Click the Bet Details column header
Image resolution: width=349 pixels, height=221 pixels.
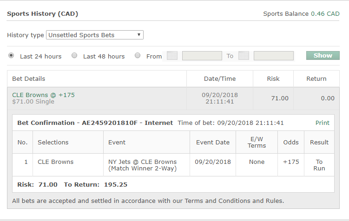(x=29, y=79)
